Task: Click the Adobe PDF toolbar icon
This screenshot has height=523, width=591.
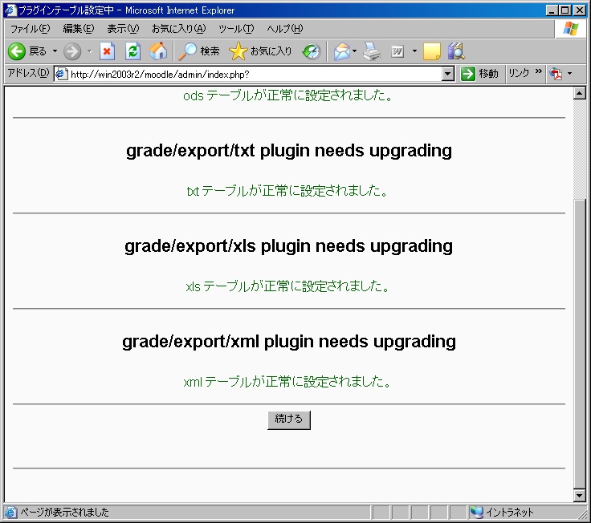Action: click(556, 74)
